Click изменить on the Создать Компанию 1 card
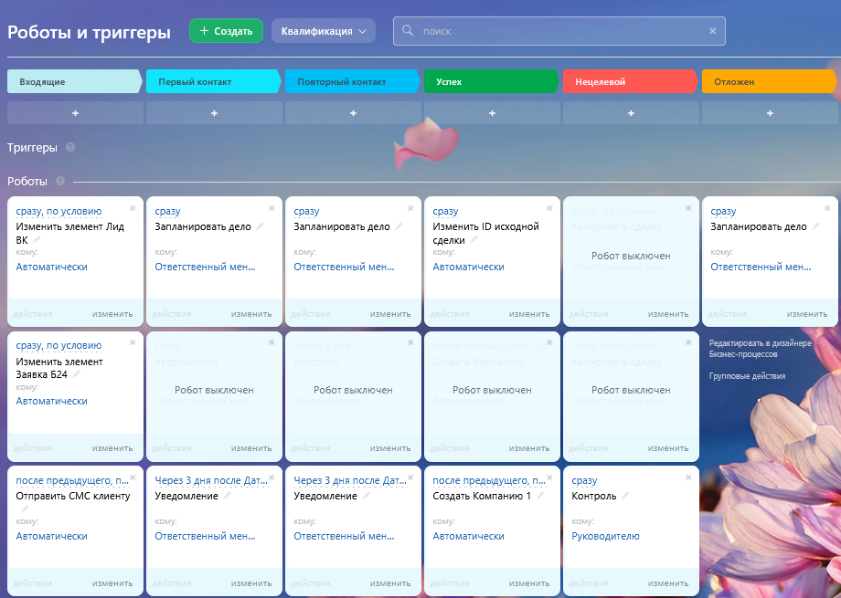 tap(529, 583)
